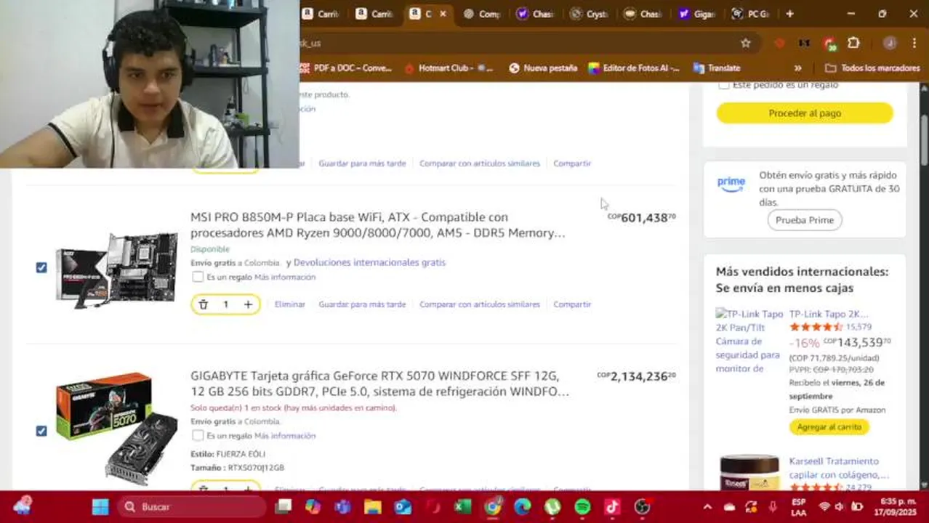The height and width of the screenshot is (523, 929).
Task: Open 'Más información' in the MSI gift row
Action: pos(285,277)
